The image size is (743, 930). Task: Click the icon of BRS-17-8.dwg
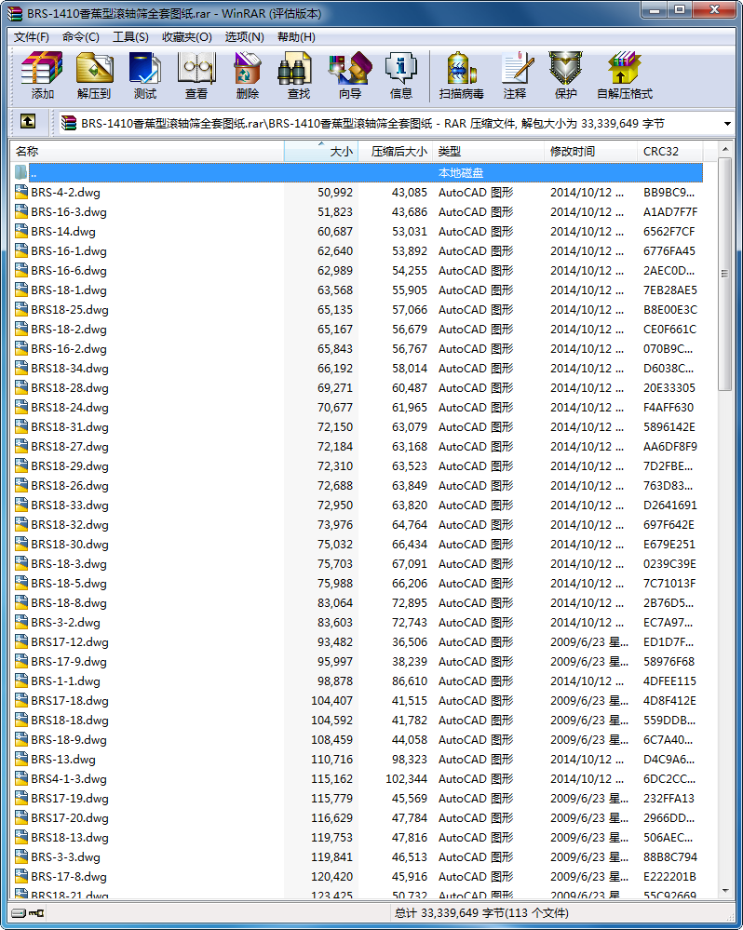tap(21, 877)
